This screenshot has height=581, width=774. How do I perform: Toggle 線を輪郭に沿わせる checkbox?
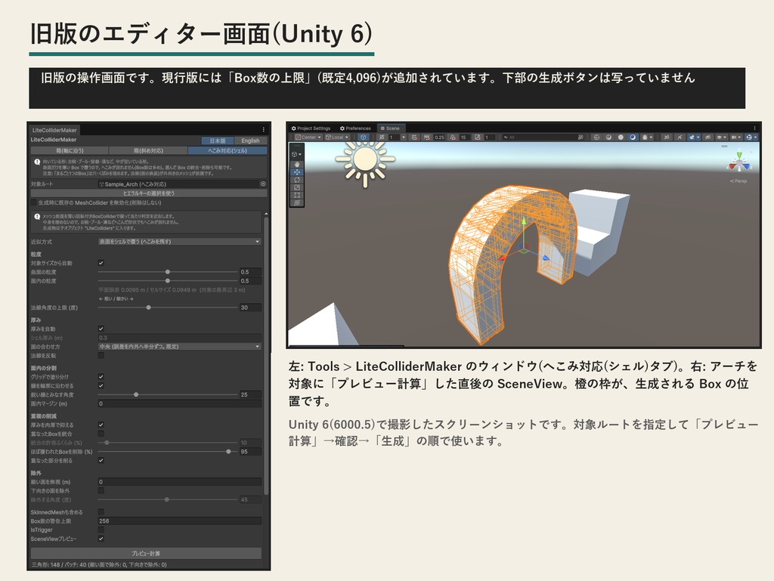pyautogui.click(x=101, y=385)
